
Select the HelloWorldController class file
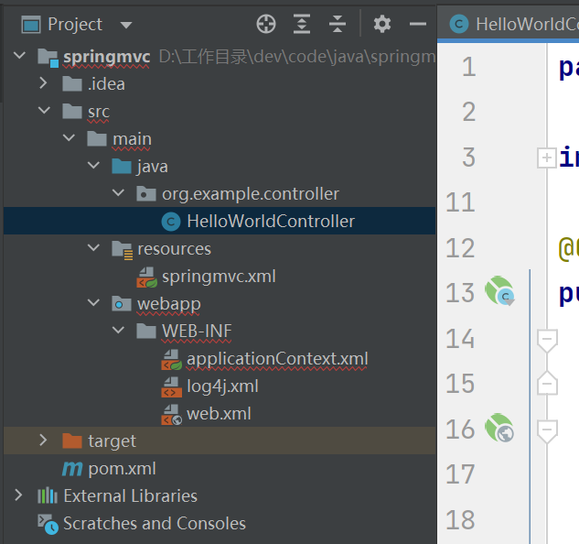tap(220, 221)
